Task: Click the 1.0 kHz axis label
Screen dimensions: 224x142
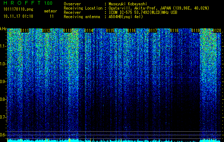Action: click(x=3, y=64)
